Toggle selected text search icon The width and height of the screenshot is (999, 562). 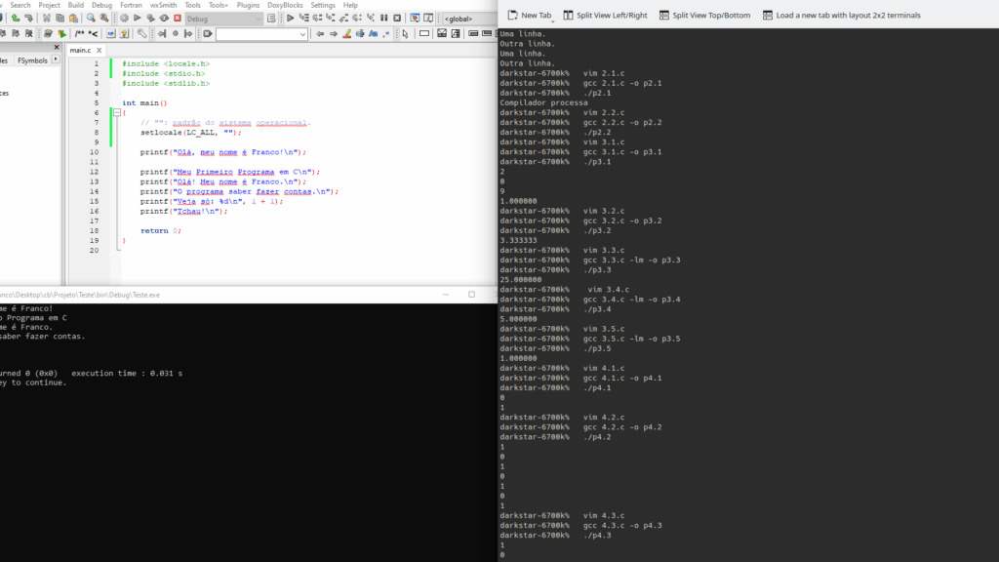pyautogui.click(x=361, y=34)
